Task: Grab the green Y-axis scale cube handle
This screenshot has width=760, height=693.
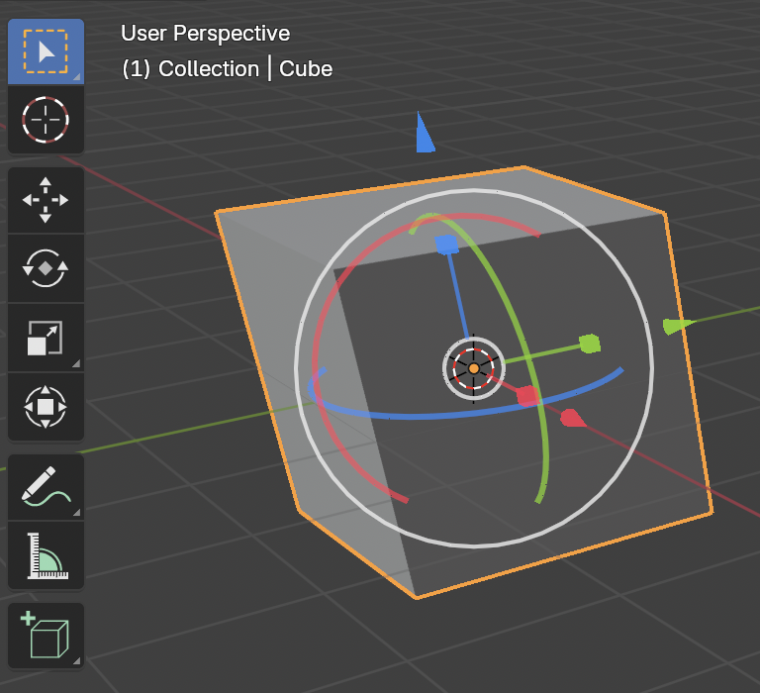Action: tap(590, 344)
